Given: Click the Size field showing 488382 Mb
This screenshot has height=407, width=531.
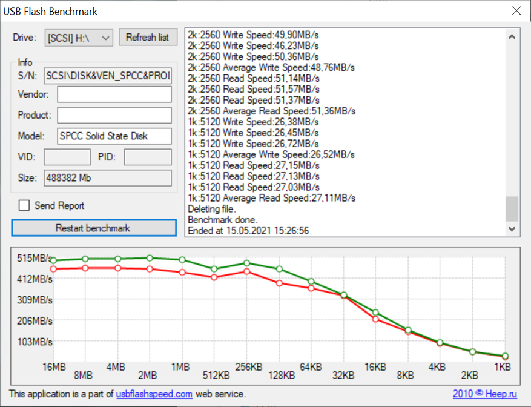Looking at the screenshot, I should (x=108, y=178).
